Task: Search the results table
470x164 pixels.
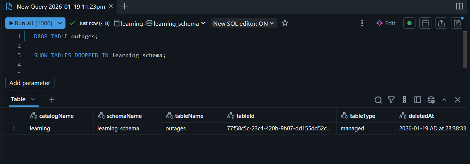Action: pos(378,100)
